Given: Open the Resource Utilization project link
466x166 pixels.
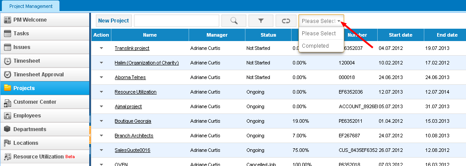Looking at the screenshot, I should click(x=135, y=92).
